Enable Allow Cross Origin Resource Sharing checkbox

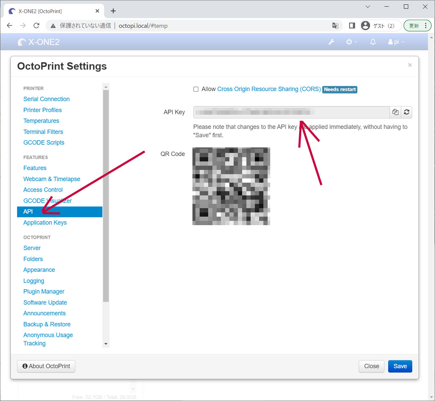click(x=196, y=89)
